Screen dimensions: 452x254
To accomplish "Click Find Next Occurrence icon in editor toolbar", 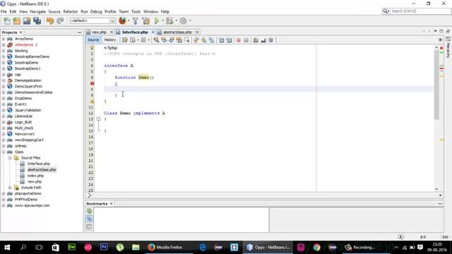I will [x=172, y=40].
